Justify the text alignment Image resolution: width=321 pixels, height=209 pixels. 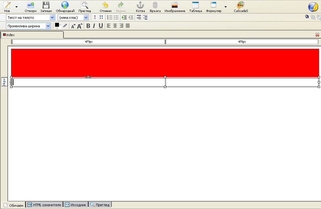pos(128,26)
